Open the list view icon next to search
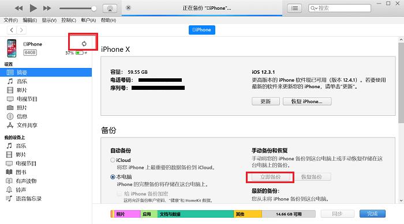The height and width of the screenshot is (224, 404). (x=294, y=8)
